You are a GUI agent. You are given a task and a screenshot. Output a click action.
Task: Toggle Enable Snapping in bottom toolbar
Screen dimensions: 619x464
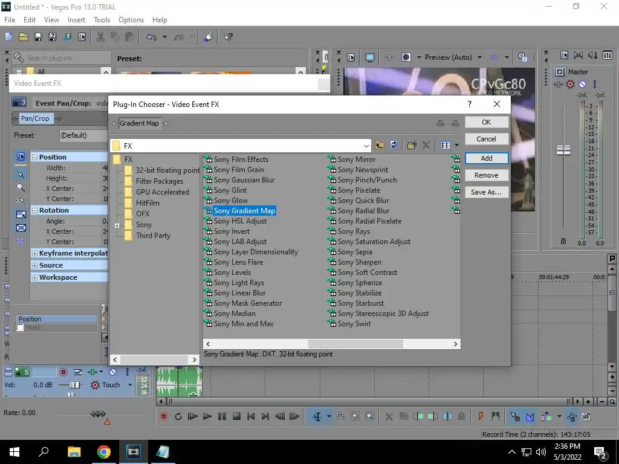515,416
